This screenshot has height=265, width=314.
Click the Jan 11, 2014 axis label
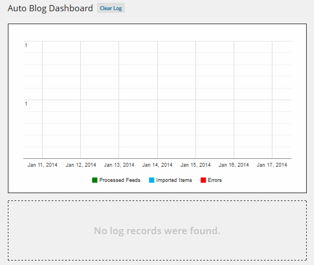43,165
